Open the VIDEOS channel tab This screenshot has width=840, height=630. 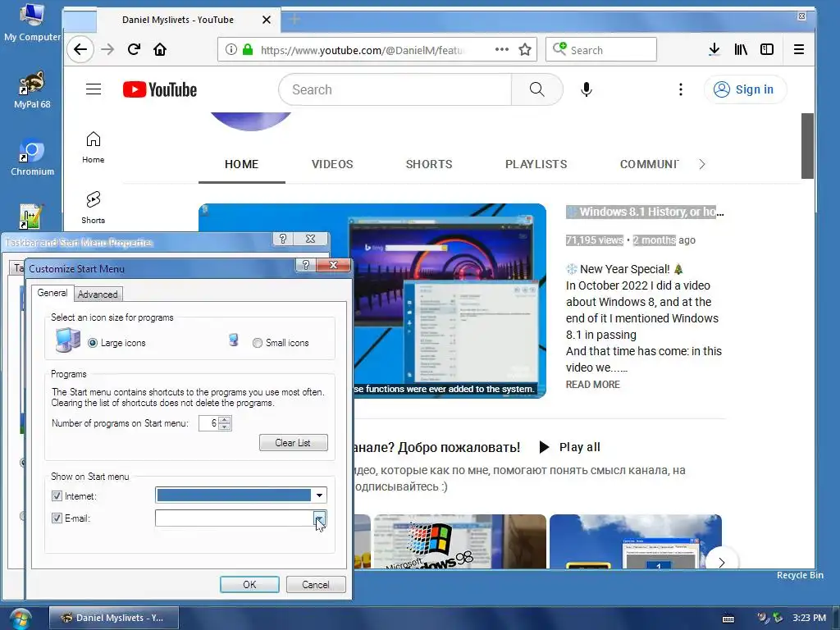pyautogui.click(x=332, y=164)
